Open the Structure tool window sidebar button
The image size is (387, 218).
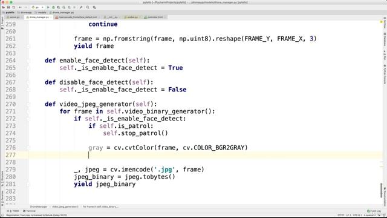click(x=2, y=179)
